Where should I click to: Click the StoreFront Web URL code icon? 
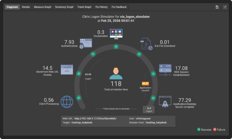tap(67, 69)
